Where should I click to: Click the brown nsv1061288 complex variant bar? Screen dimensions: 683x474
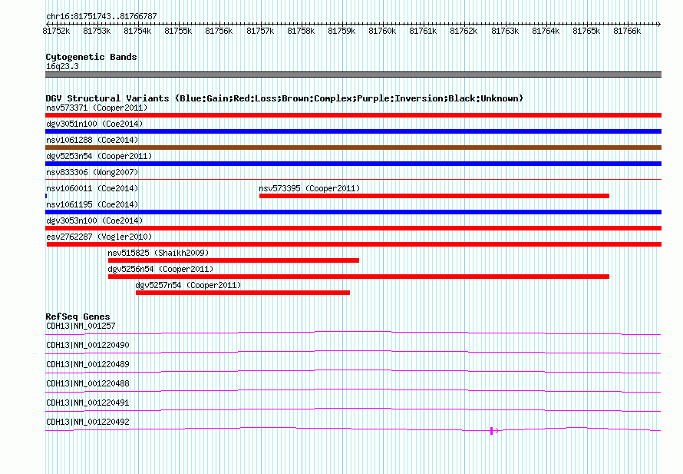click(x=353, y=148)
